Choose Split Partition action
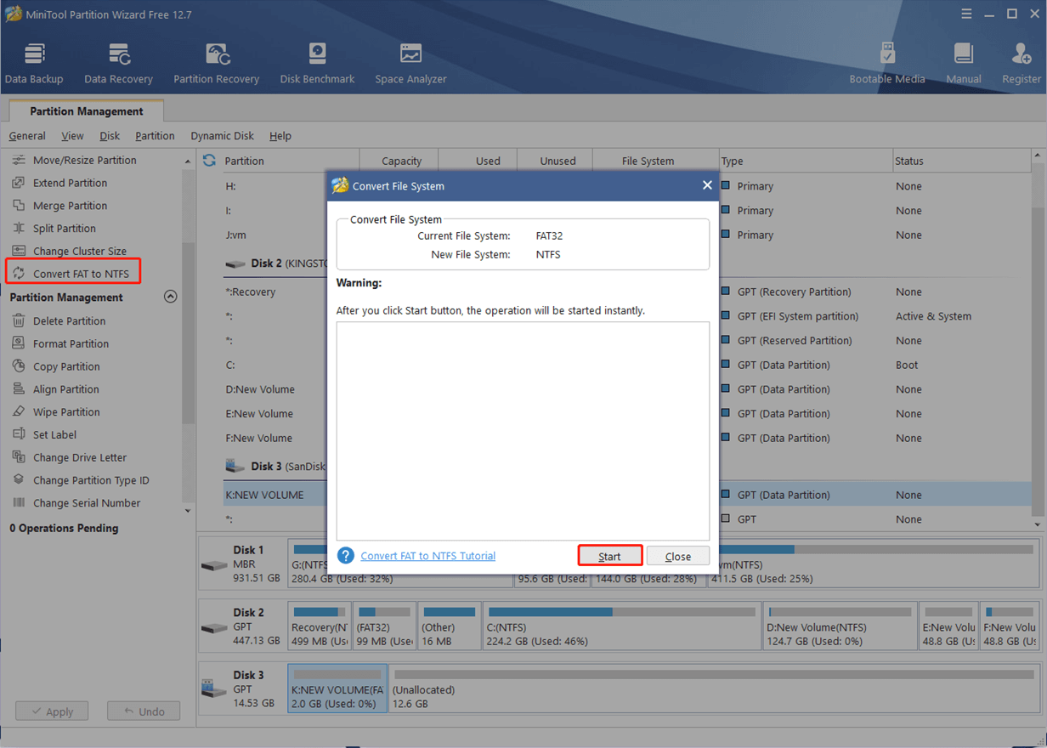Screen dimensions: 1047x748 pos(64,229)
